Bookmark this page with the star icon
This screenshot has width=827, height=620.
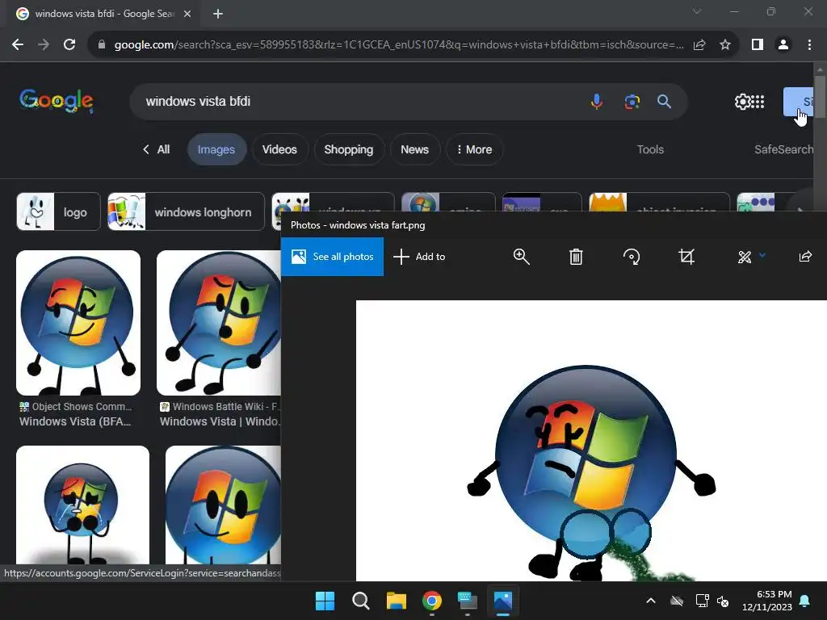[x=725, y=45]
